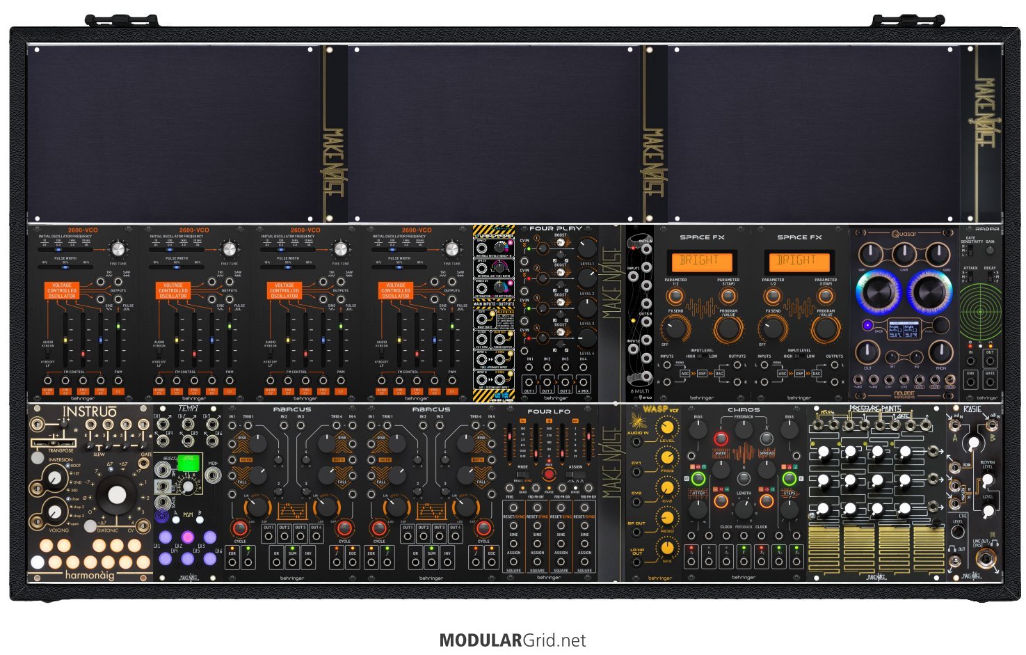Flip the Decay switch on Radar
The width and height of the screenshot is (1026, 655).
pyautogui.click(x=990, y=277)
